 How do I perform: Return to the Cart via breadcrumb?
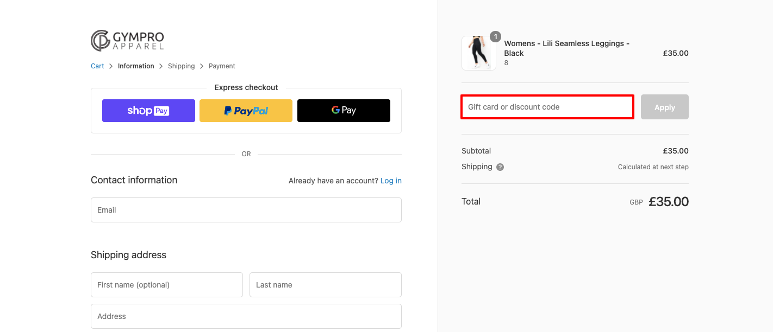(97, 66)
